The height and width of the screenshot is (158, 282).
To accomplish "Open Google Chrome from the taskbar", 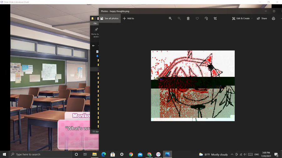I will tap(131, 154).
